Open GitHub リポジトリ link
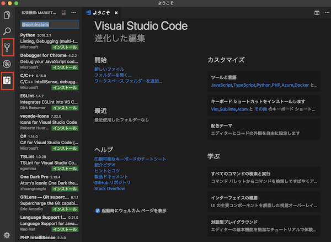331x242 pixels. tap(113, 182)
